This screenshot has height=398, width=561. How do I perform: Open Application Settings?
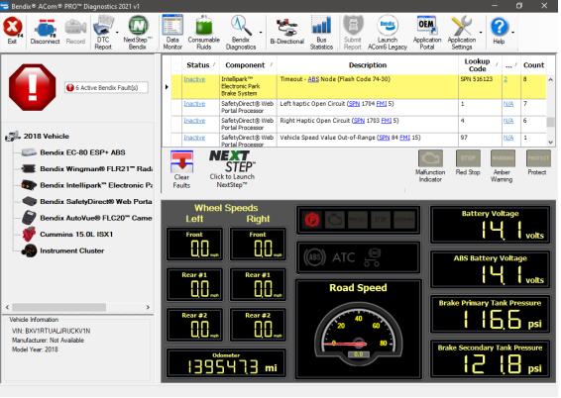point(462,33)
